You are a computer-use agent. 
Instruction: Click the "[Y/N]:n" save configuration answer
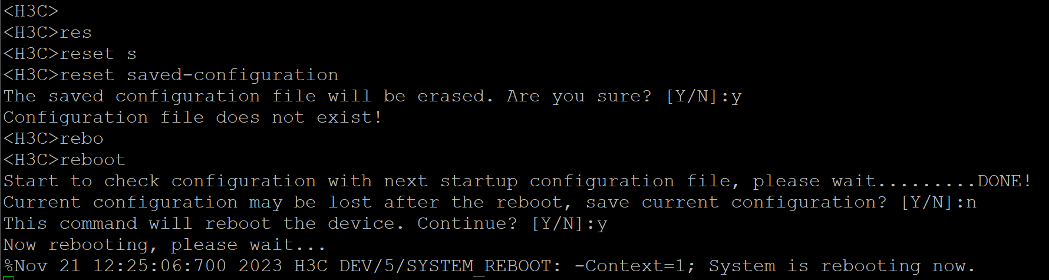tap(938, 202)
